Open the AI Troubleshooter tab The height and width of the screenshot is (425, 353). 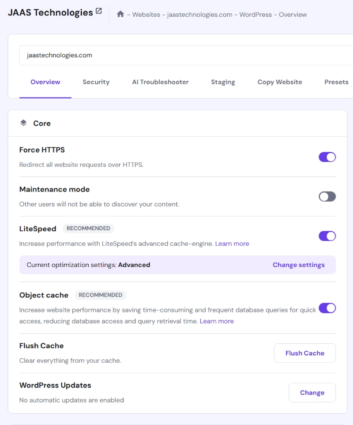(160, 82)
